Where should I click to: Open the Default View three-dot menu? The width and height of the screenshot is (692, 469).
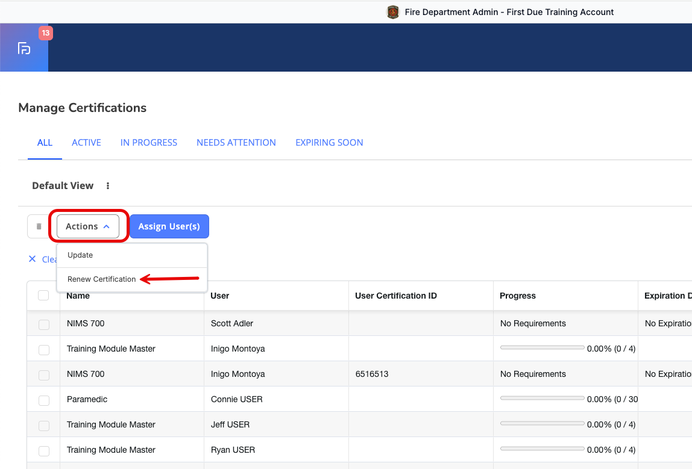(108, 186)
